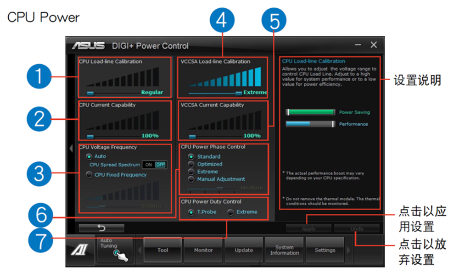
Task: Close the DIGI+ Power Control window
Action: pos(374,45)
